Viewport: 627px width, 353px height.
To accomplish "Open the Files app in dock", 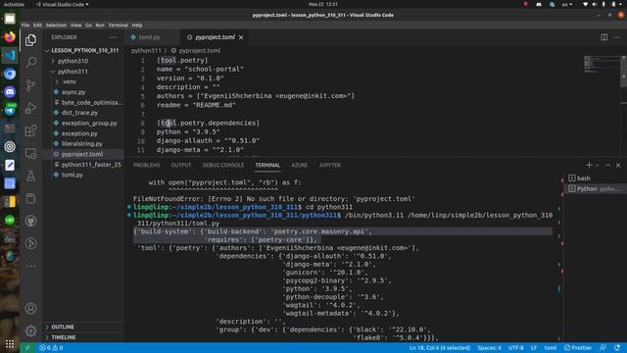I will [x=10, y=19].
